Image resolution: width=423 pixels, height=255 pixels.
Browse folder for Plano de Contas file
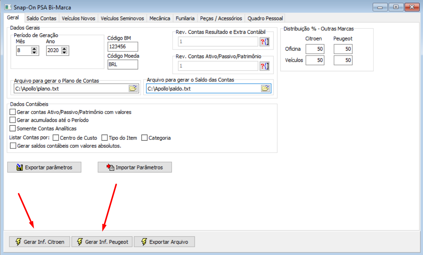click(x=133, y=88)
